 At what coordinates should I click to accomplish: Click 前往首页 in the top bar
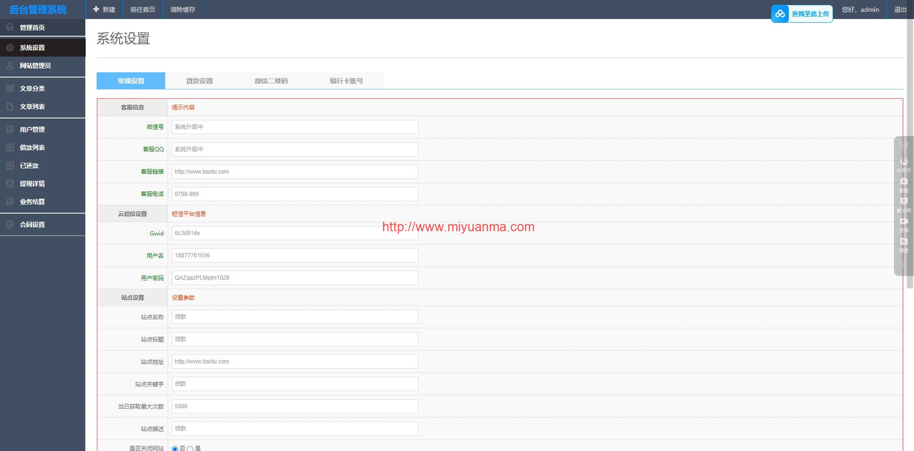coord(143,10)
